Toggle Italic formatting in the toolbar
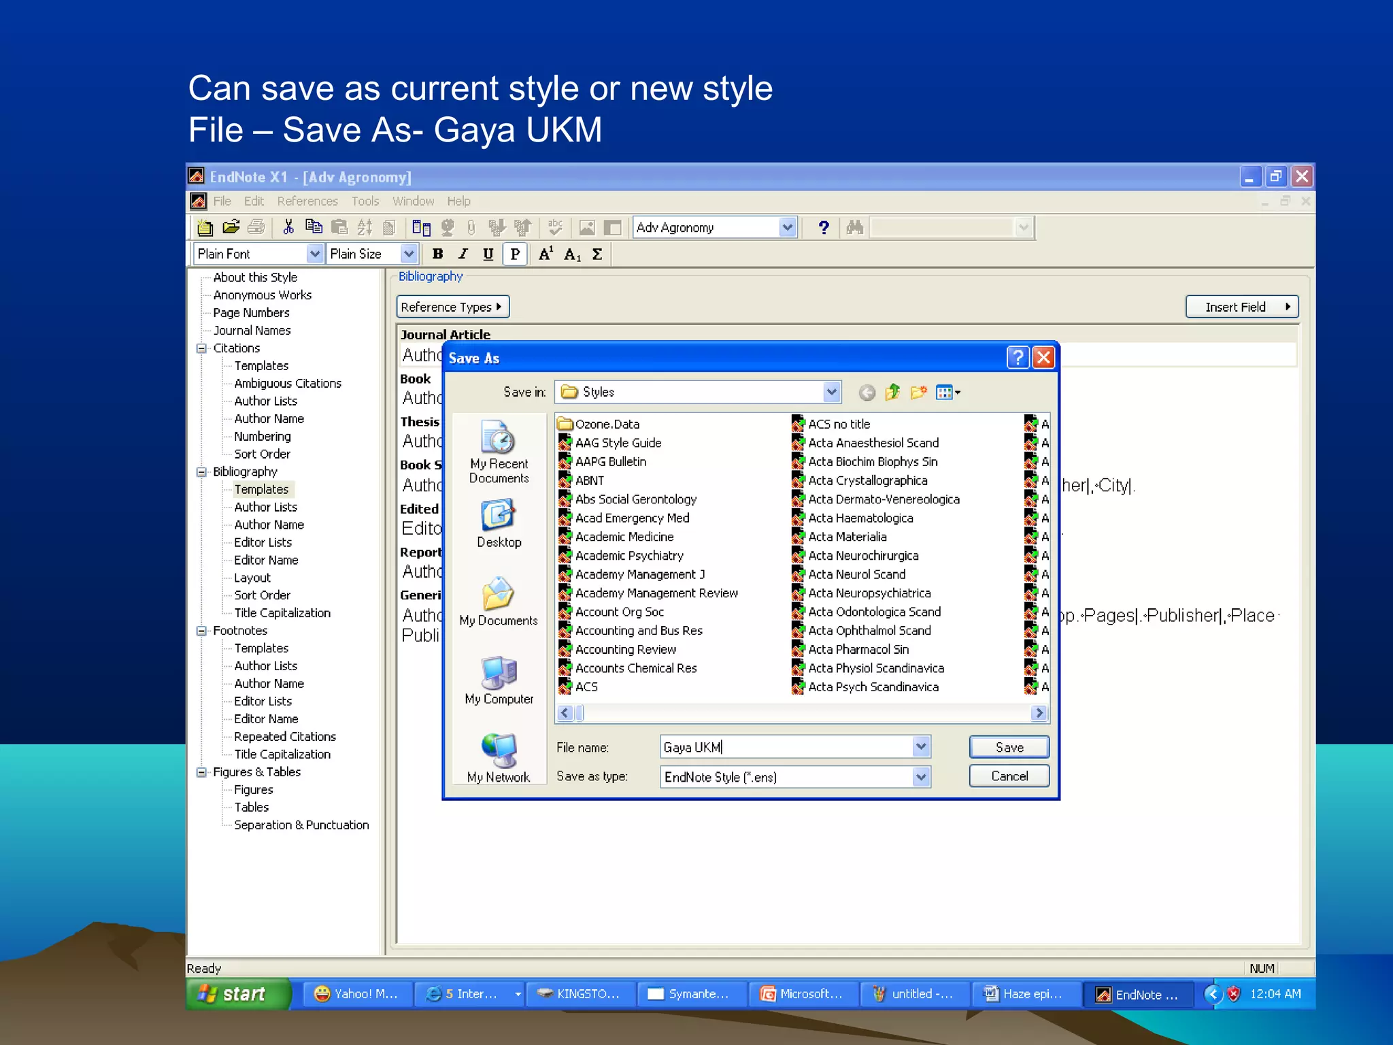 click(463, 254)
